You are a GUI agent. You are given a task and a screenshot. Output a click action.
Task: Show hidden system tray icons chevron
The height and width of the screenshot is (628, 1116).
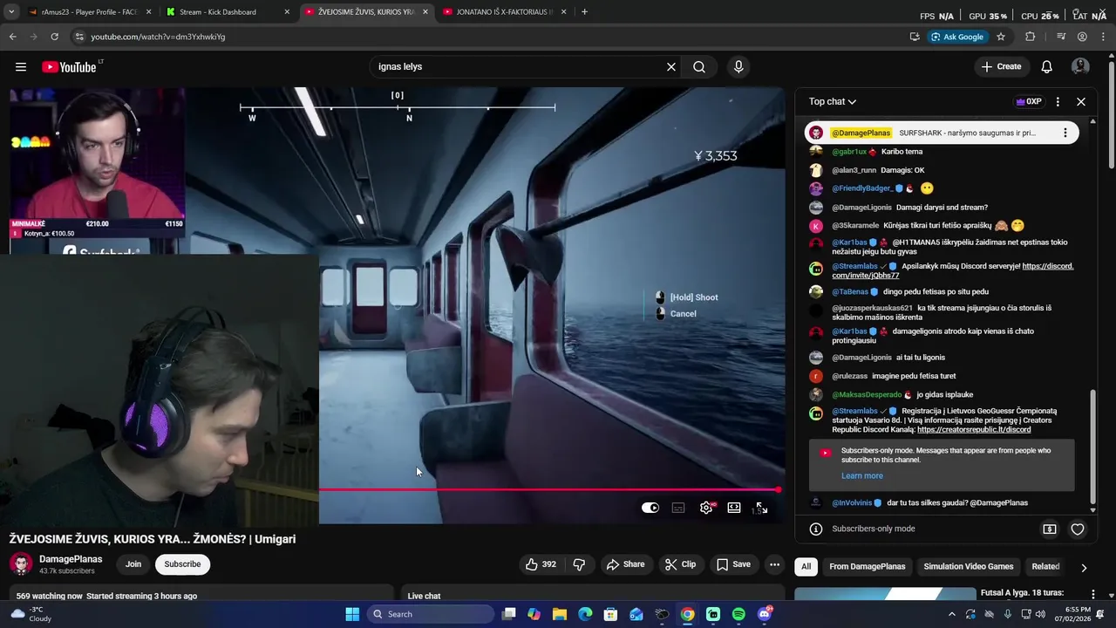951,614
